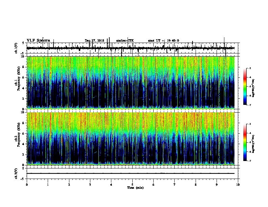Click the "-7" label on ch.2 colorbar
Image resolution: width=268 pixels, height=207 pixels.
tap(250, 161)
